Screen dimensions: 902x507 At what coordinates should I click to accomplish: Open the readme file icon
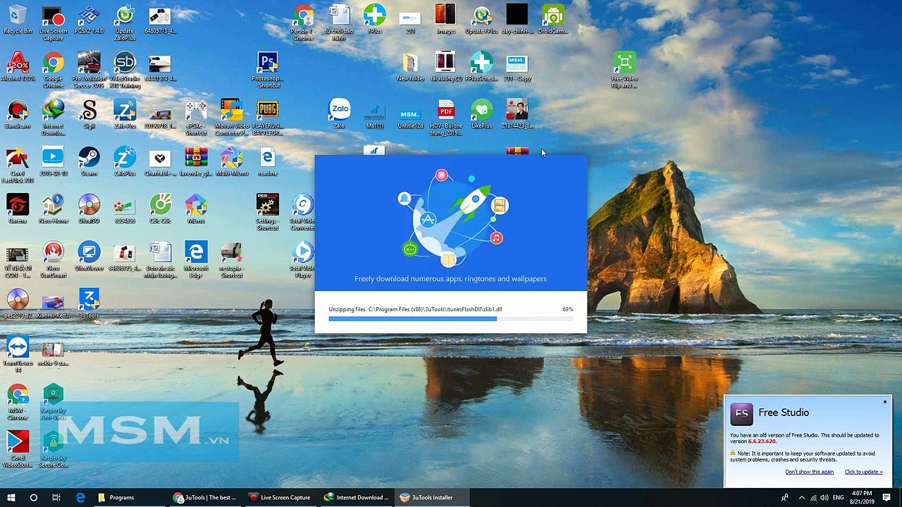268,162
